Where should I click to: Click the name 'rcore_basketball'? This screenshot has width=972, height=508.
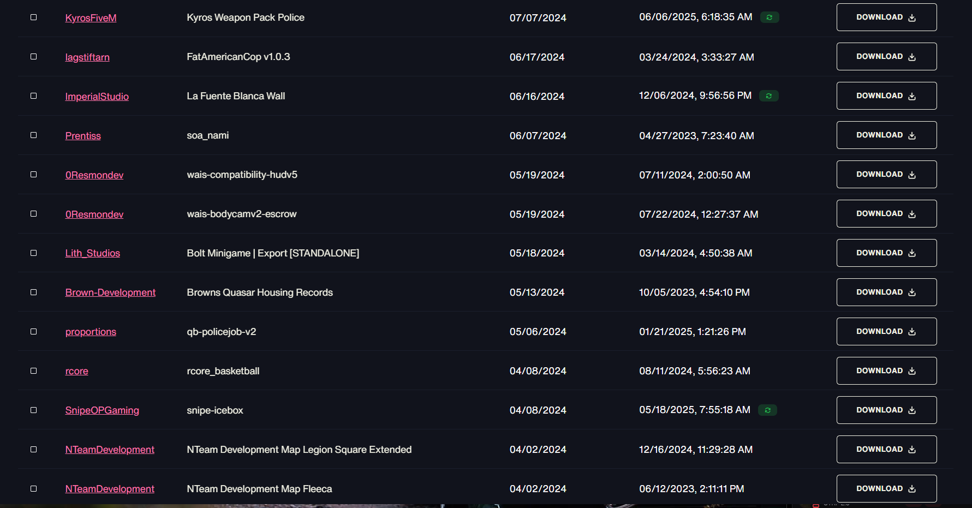pos(223,371)
